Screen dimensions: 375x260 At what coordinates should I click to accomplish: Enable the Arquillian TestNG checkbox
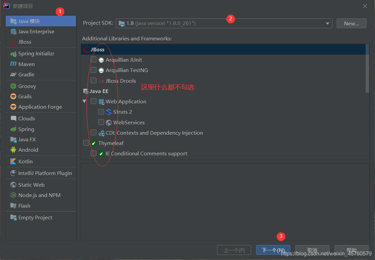click(94, 70)
